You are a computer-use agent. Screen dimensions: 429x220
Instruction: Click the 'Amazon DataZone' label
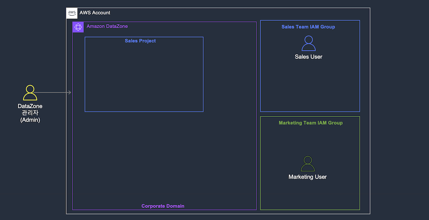pos(107,26)
